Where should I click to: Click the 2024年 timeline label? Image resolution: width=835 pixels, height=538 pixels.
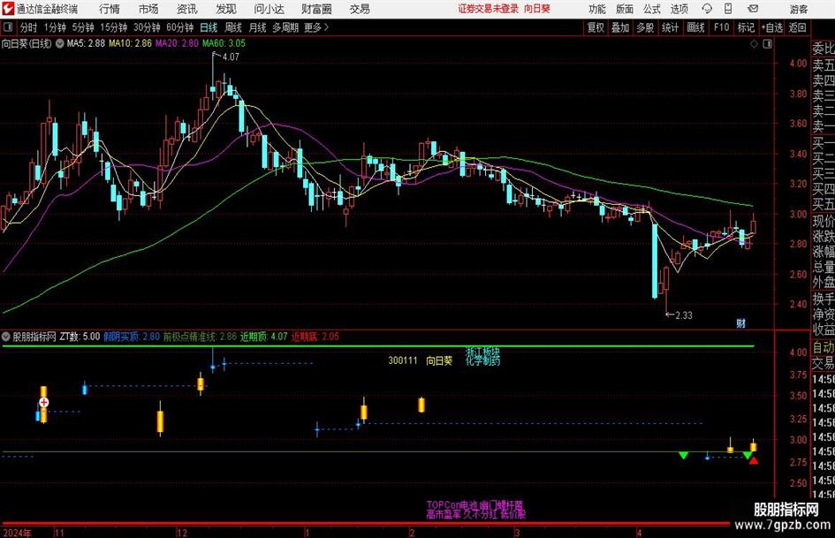pos(17,533)
